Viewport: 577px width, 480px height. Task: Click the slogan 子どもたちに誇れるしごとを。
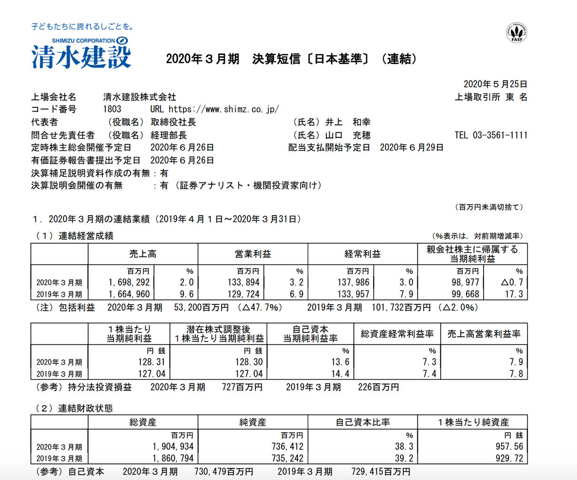(x=83, y=26)
